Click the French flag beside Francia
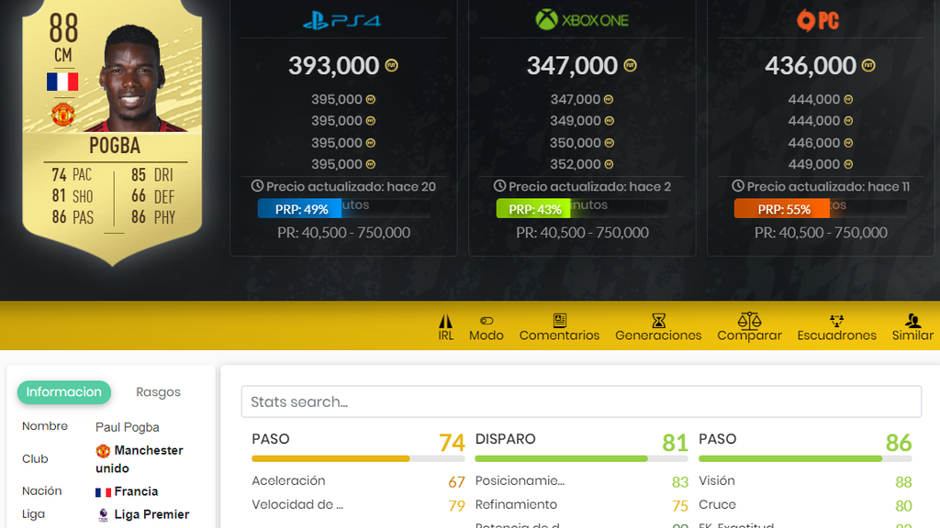 103,492
